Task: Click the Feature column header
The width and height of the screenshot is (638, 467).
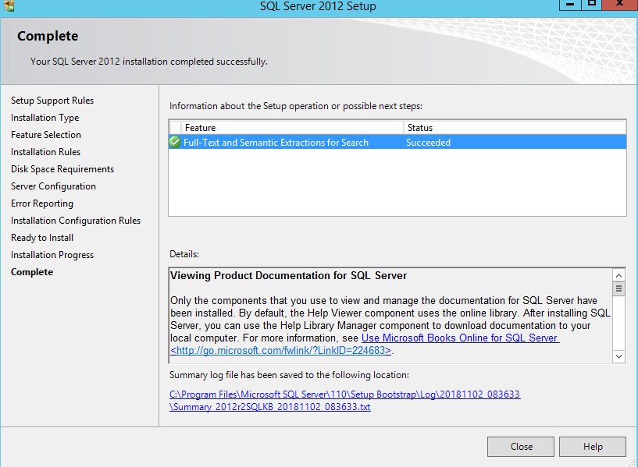Action: (x=293, y=128)
